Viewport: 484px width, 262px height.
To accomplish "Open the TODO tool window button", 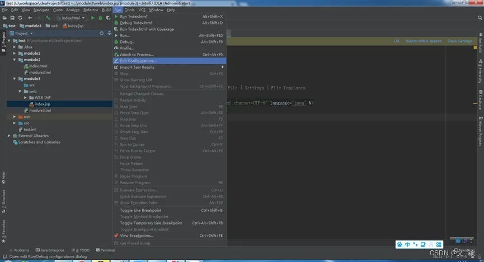I will [81, 250].
